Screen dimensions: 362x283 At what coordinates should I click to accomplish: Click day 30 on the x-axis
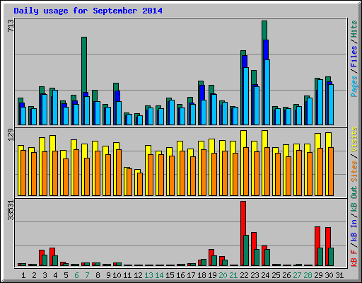[329, 275]
